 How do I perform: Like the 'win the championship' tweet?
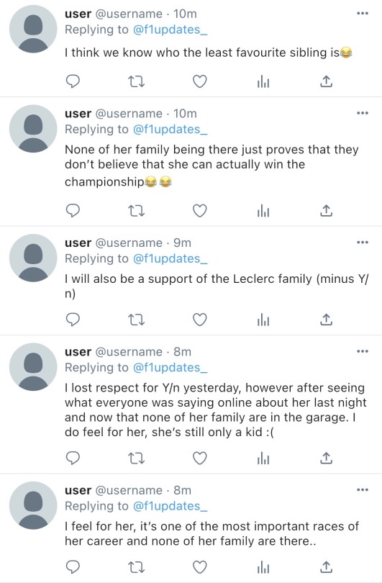(199, 210)
